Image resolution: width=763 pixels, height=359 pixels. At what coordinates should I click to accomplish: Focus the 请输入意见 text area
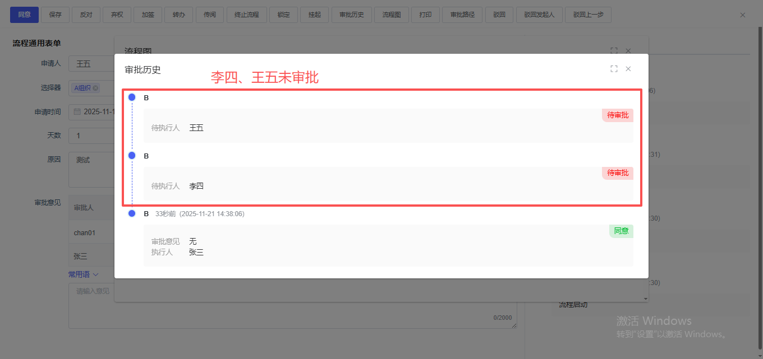[x=292, y=305]
